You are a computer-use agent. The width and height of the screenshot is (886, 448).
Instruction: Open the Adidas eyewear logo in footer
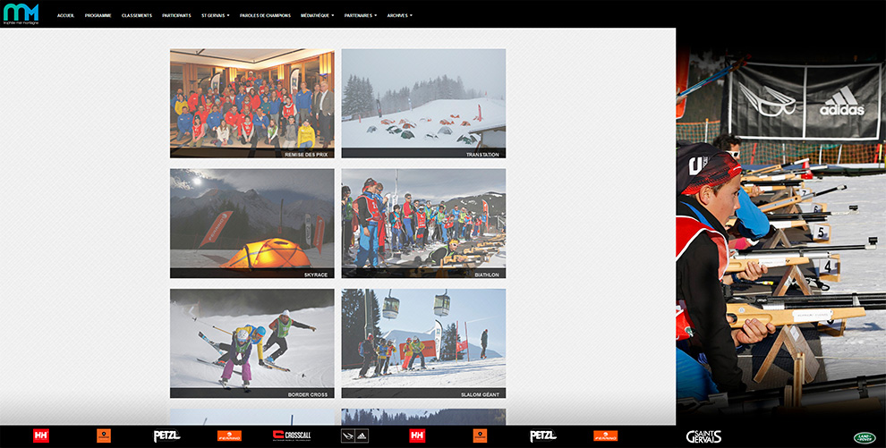click(354, 436)
